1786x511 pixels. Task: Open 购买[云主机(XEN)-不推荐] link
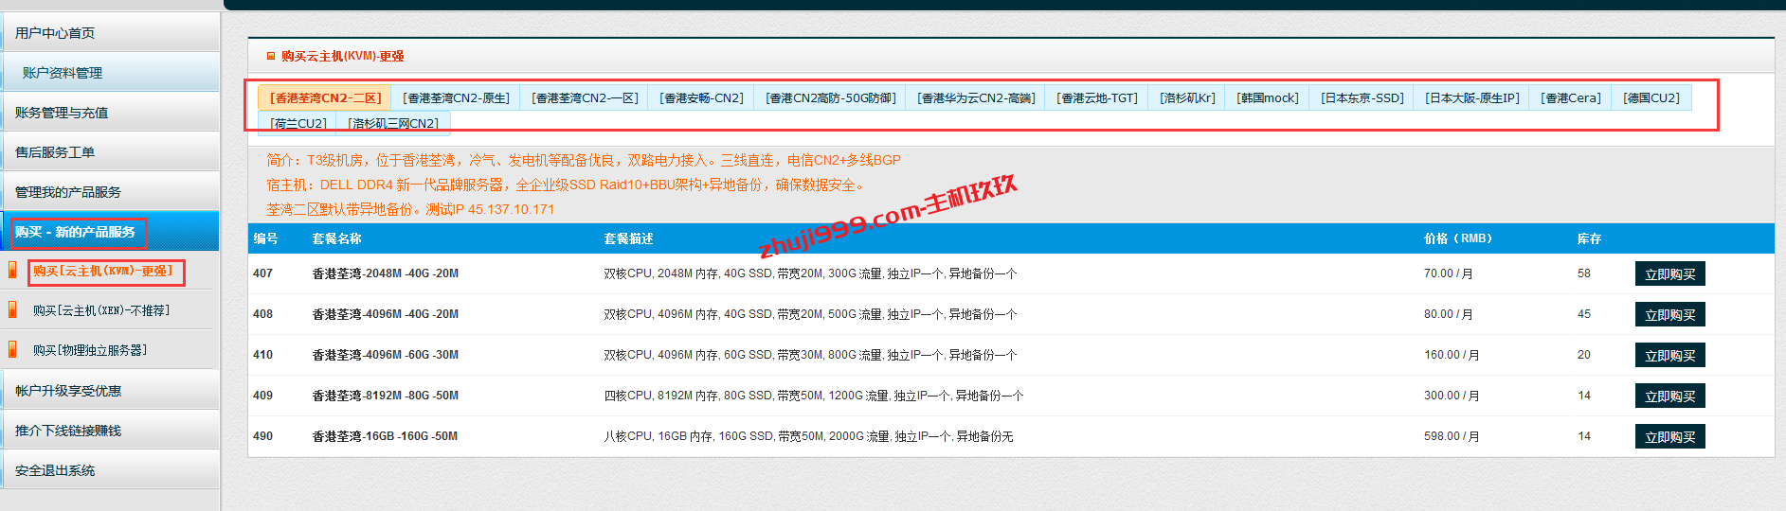101,310
